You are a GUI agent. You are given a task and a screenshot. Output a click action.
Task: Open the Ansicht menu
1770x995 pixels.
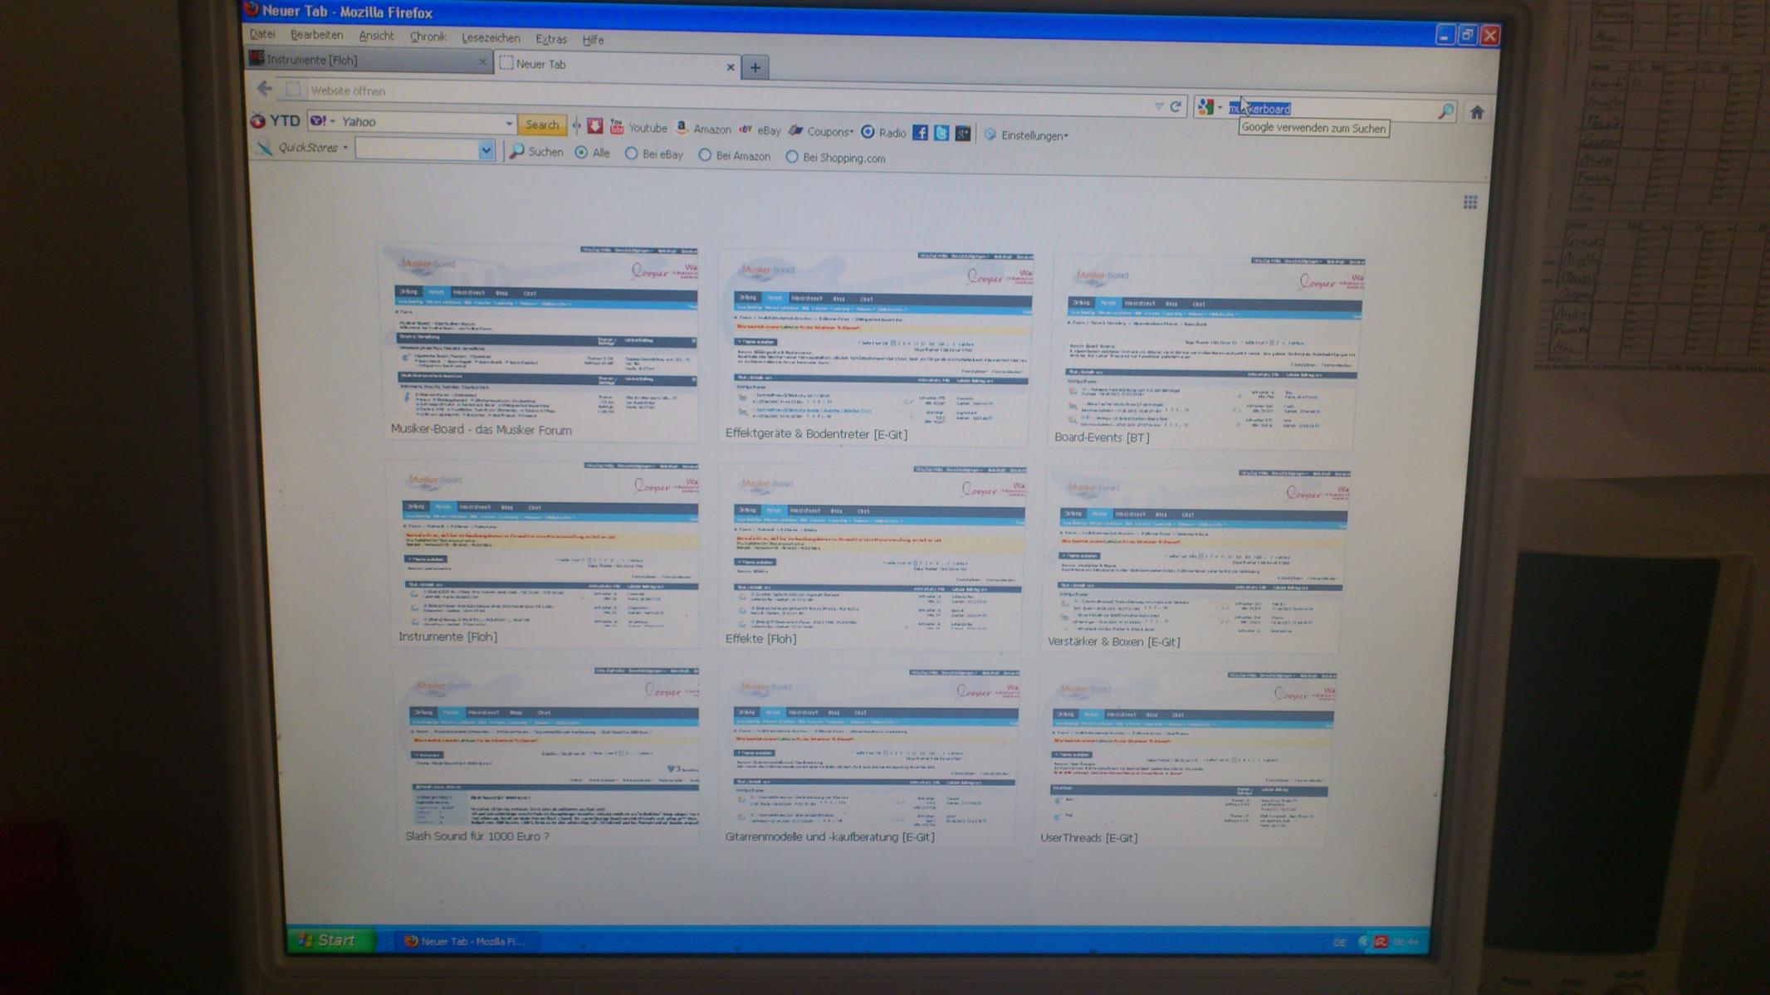pyautogui.click(x=376, y=36)
